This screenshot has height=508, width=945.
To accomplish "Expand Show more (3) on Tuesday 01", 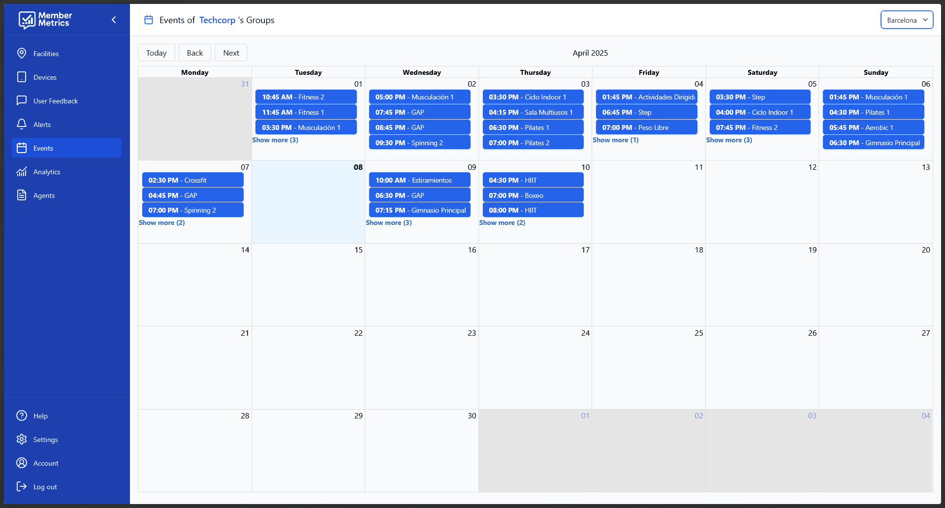I will click(x=275, y=140).
